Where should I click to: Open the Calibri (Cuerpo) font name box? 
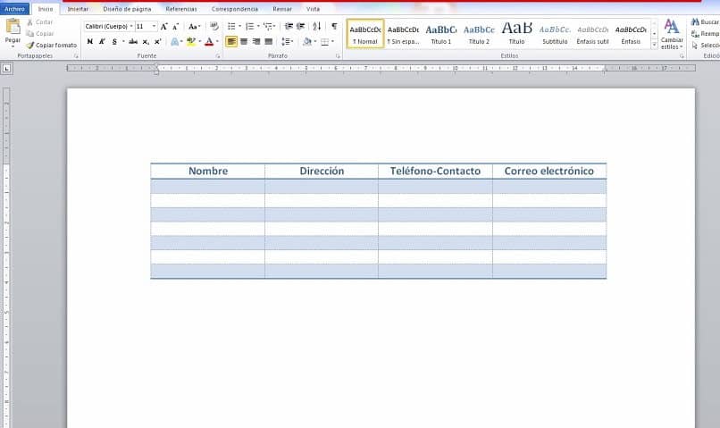pyautogui.click(x=109, y=27)
